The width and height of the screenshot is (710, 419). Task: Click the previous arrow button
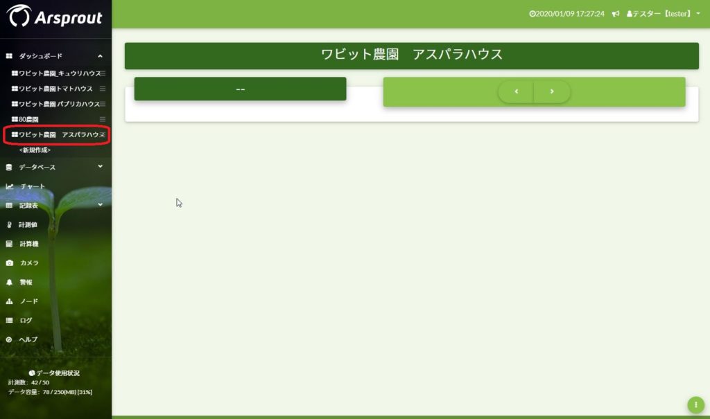516,91
